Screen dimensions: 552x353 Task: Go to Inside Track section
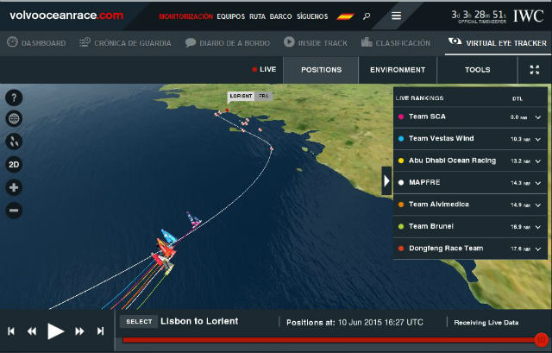pyautogui.click(x=323, y=43)
